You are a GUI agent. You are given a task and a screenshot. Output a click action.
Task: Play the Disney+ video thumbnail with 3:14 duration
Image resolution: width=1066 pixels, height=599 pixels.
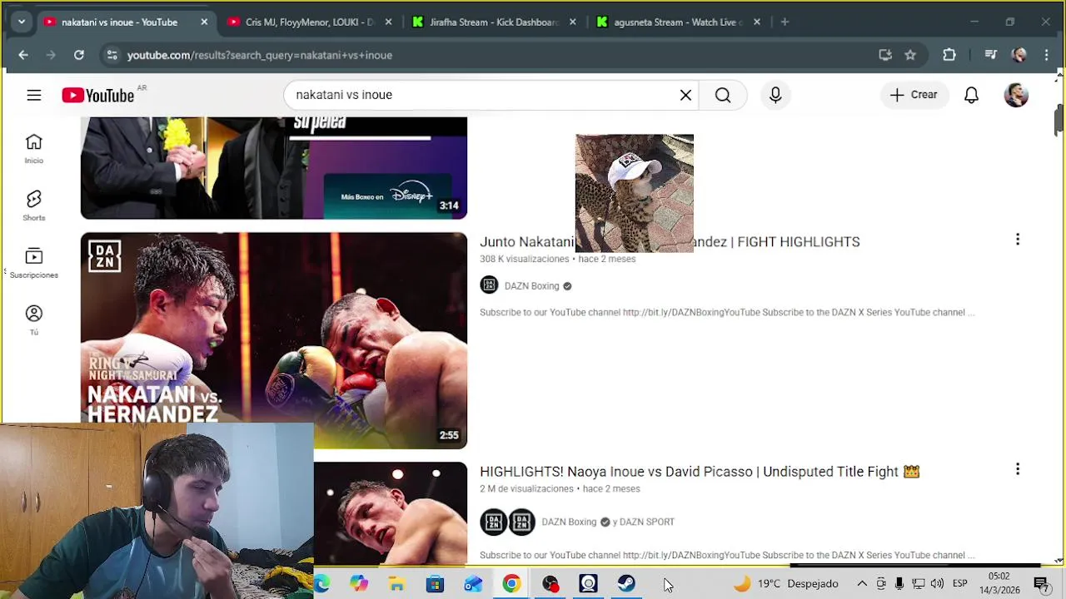coord(274,168)
